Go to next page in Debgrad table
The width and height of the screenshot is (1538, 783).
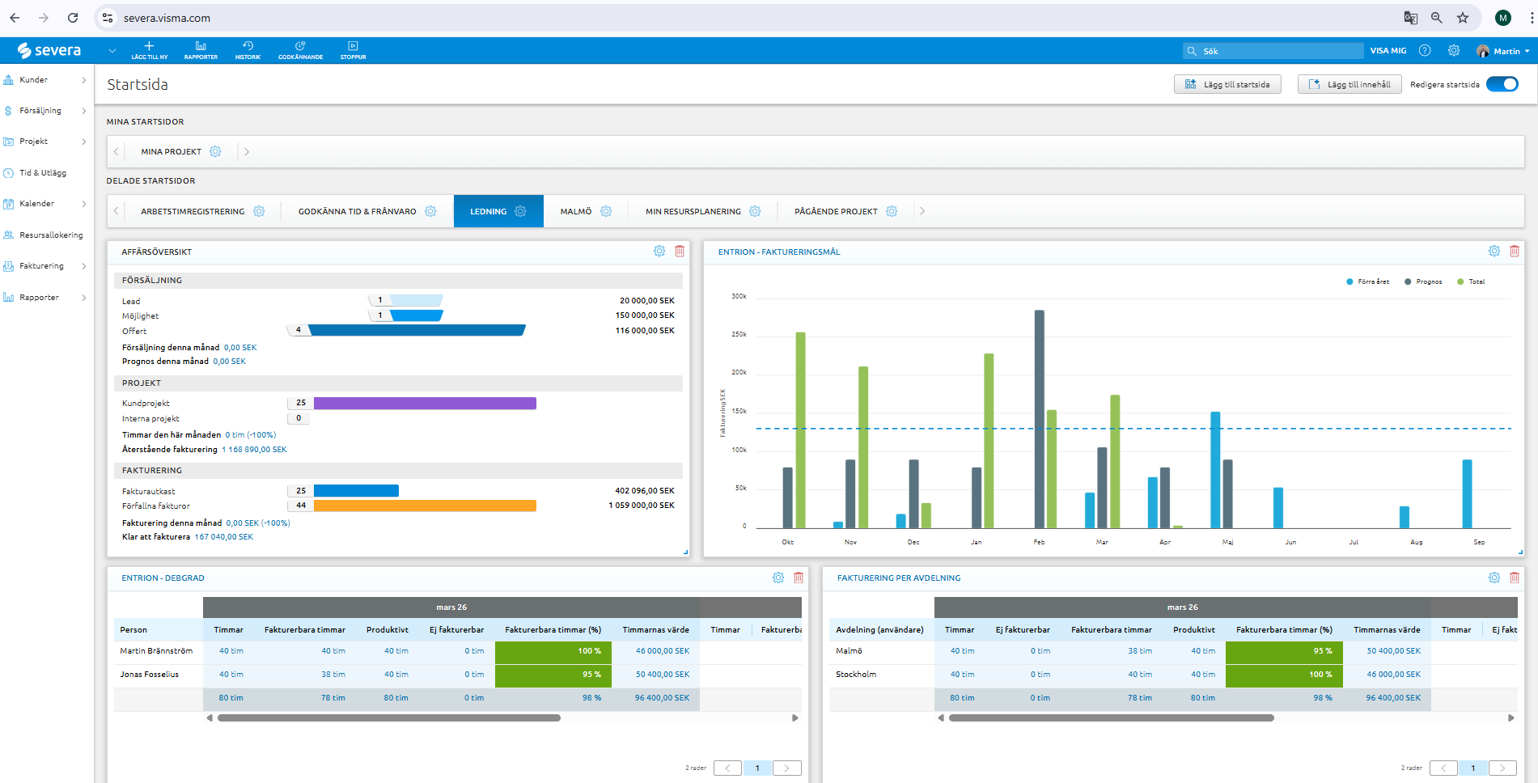(786, 768)
